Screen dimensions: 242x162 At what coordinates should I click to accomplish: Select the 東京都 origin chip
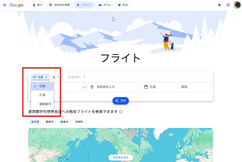tap(35, 122)
